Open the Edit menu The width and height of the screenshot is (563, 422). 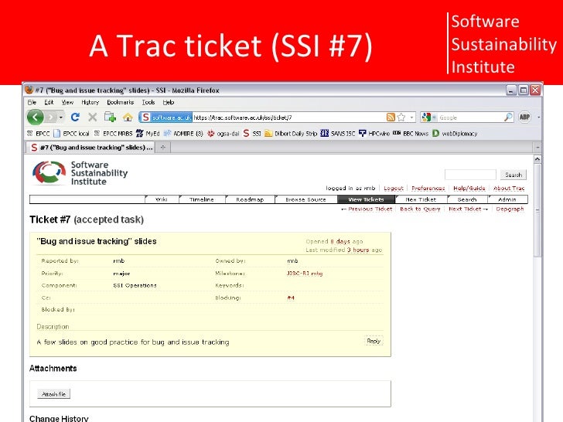(49, 102)
